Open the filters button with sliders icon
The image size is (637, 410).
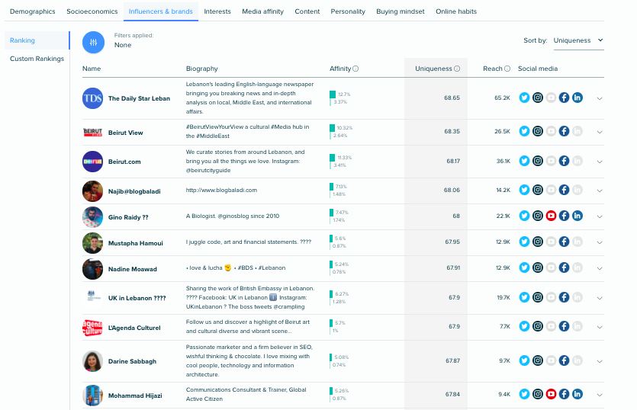point(93,42)
